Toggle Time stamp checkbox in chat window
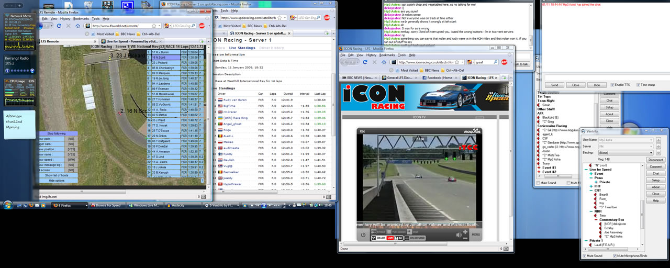The image size is (670, 268). pyautogui.click(x=637, y=85)
